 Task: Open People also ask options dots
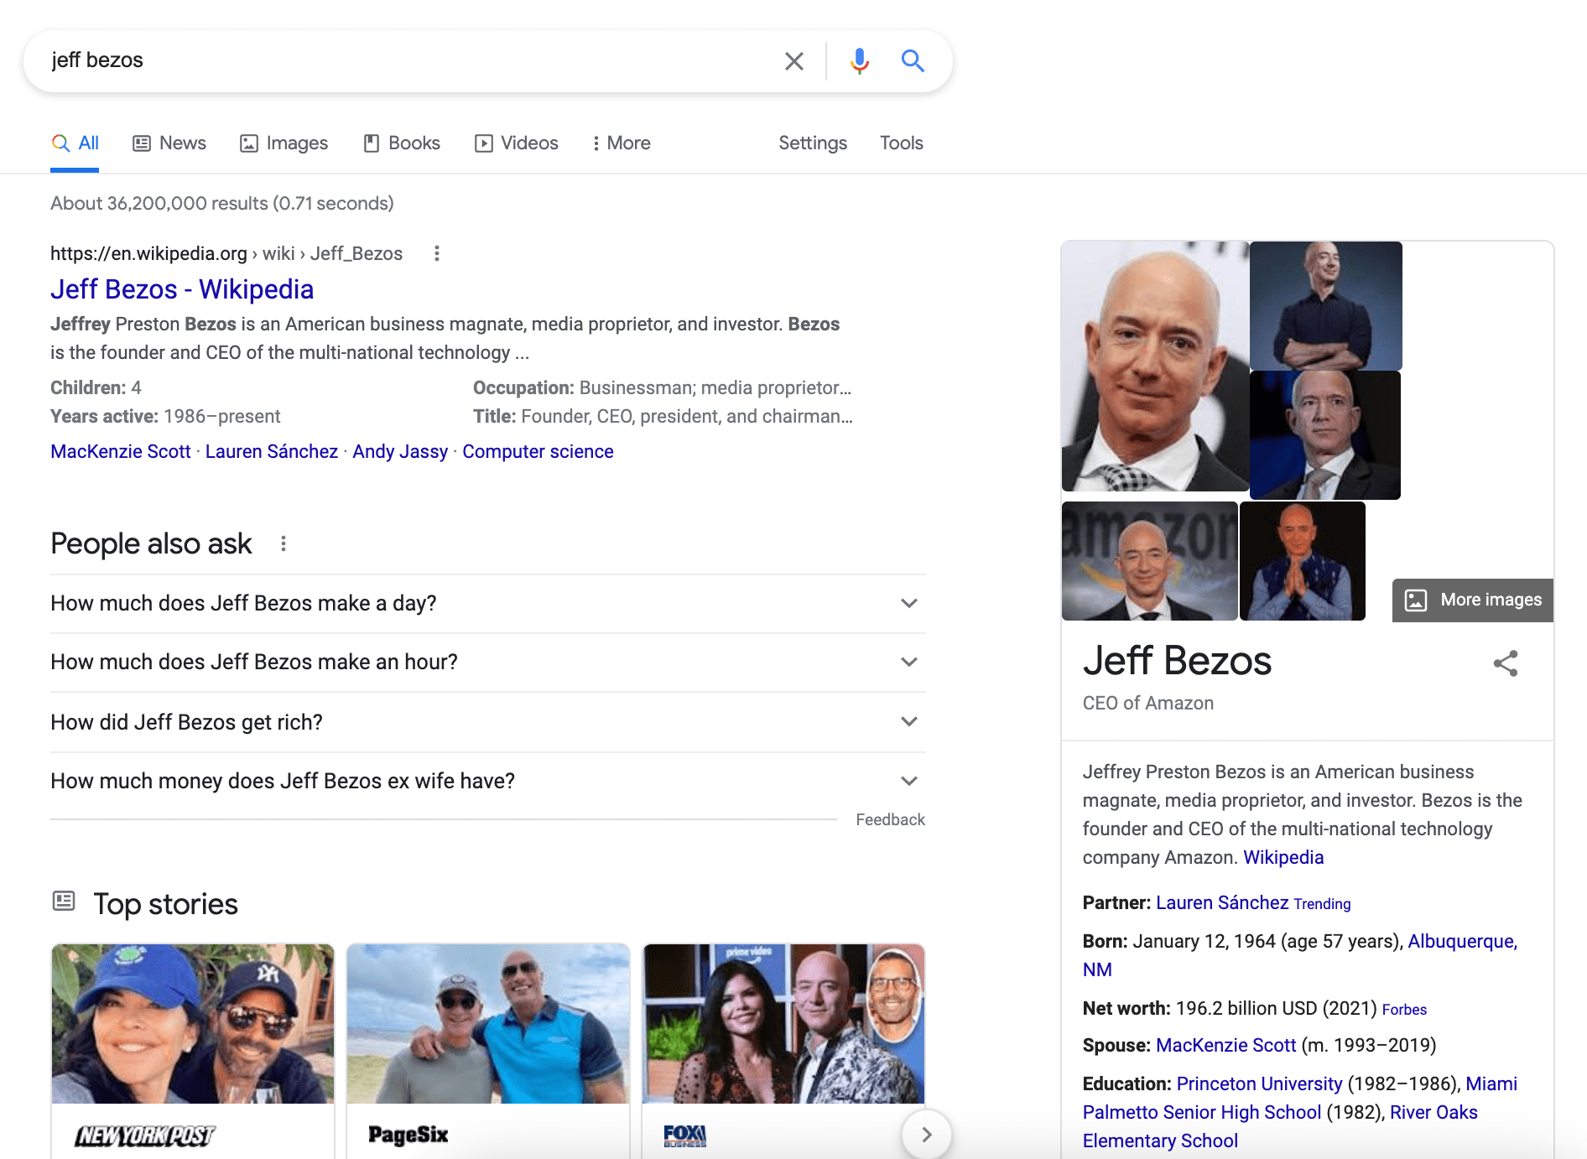pos(284,543)
